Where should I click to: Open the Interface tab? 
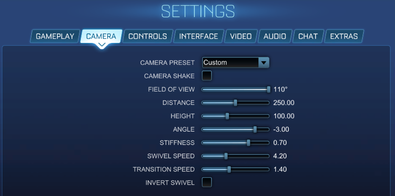(198, 36)
